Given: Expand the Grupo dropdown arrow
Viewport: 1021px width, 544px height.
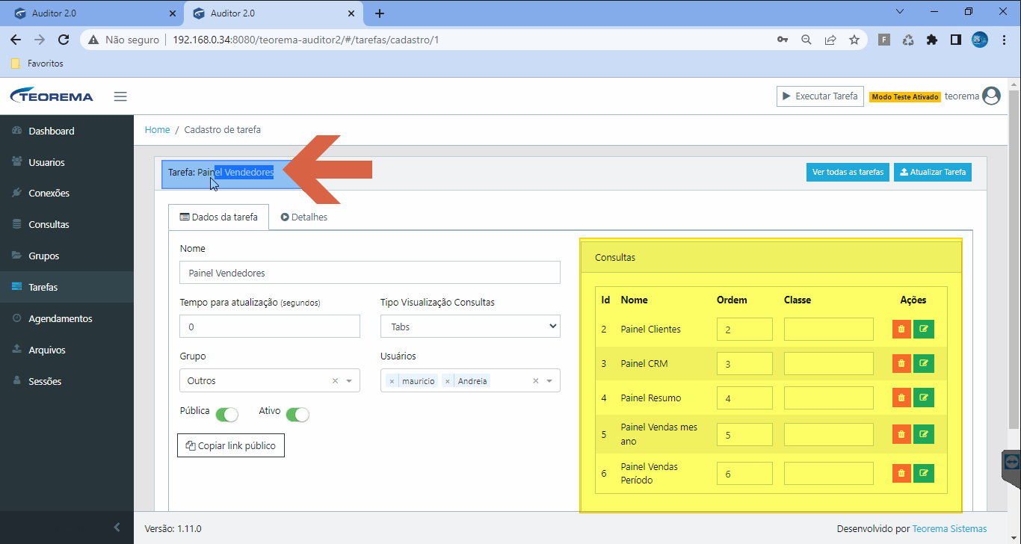Looking at the screenshot, I should click(349, 381).
